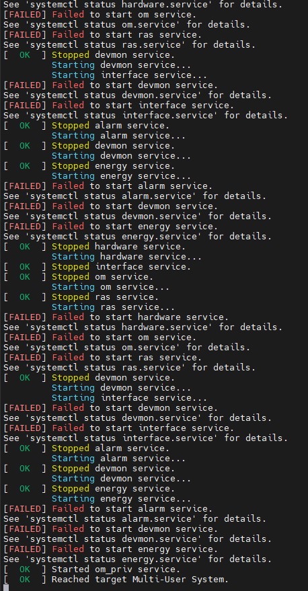Click the 'Starting om service...' line
The height and width of the screenshot is (591, 308).
coord(110,287)
